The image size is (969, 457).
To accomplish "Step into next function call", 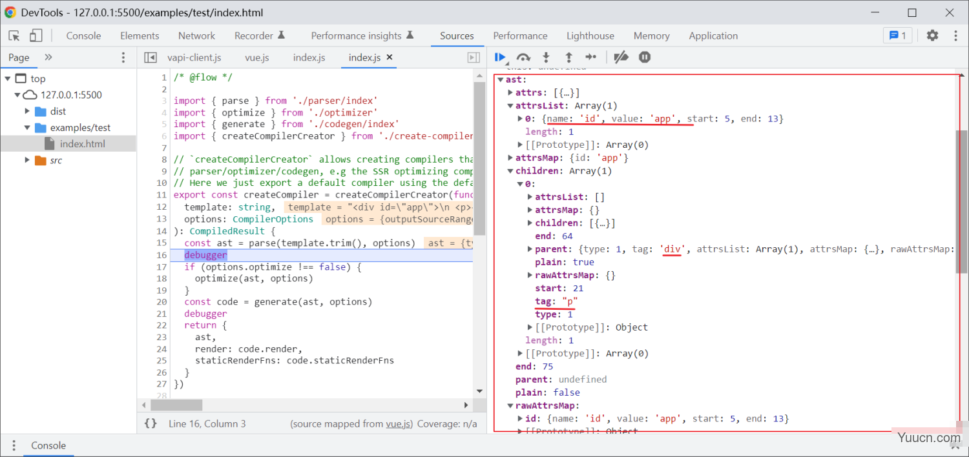I will click(x=546, y=57).
